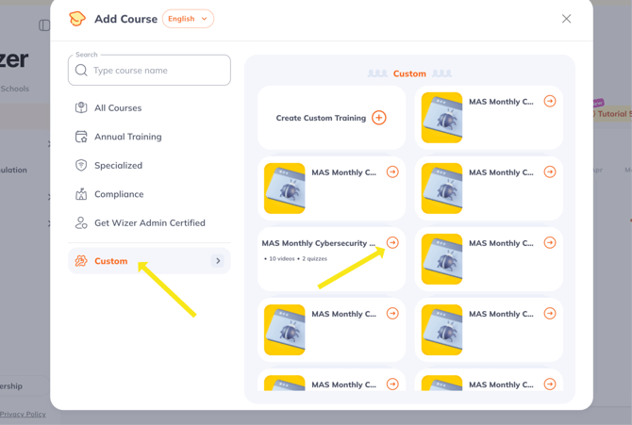Close the Add Course dialog
Image resolution: width=632 pixels, height=425 pixels.
coord(566,19)
